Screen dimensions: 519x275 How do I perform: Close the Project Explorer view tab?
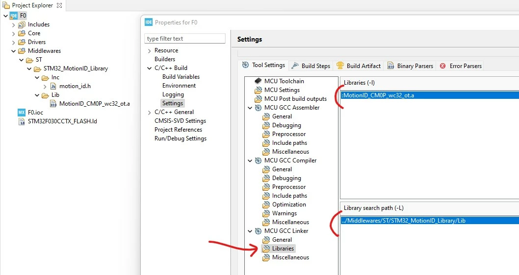tap(59, 5)
